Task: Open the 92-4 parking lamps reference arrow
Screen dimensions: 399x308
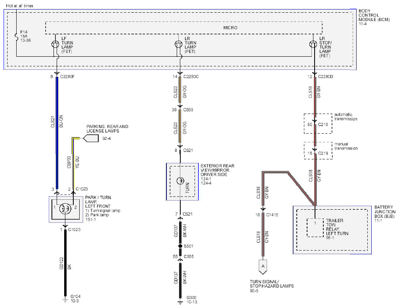Action: (x=91, y=138)
